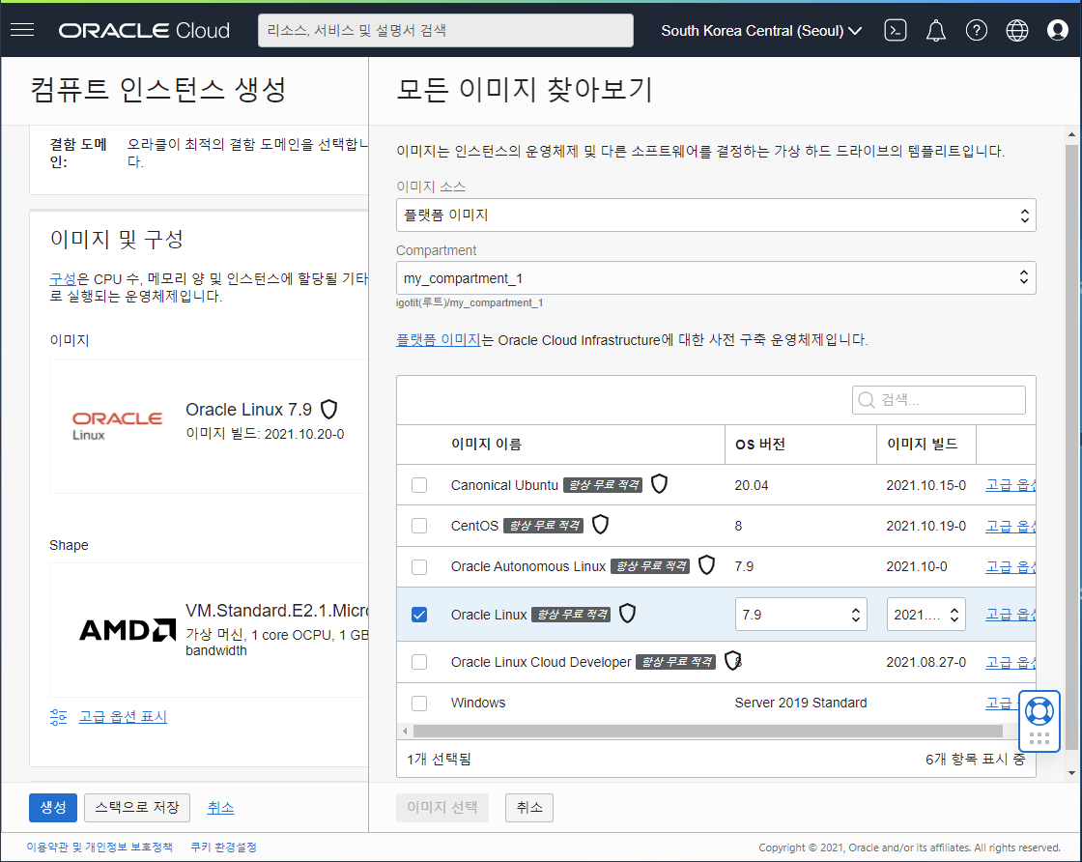Launch Cloud Shell developer tools icon

coord(895,30)
